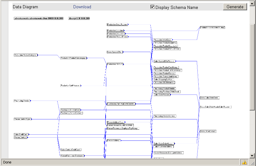Select the Sales.SpecialOffer table node
256x166 pixels.
point(115,52)
